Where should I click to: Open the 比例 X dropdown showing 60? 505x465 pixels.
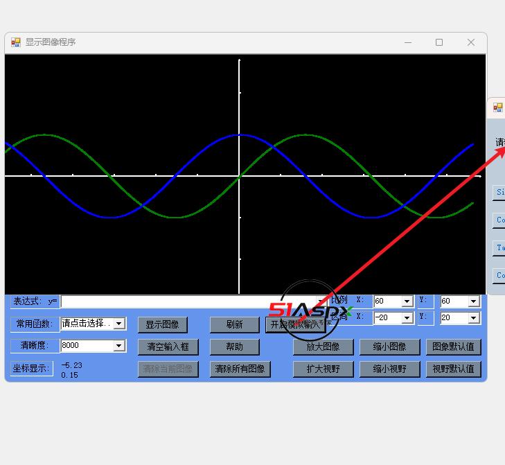point(407,301)
